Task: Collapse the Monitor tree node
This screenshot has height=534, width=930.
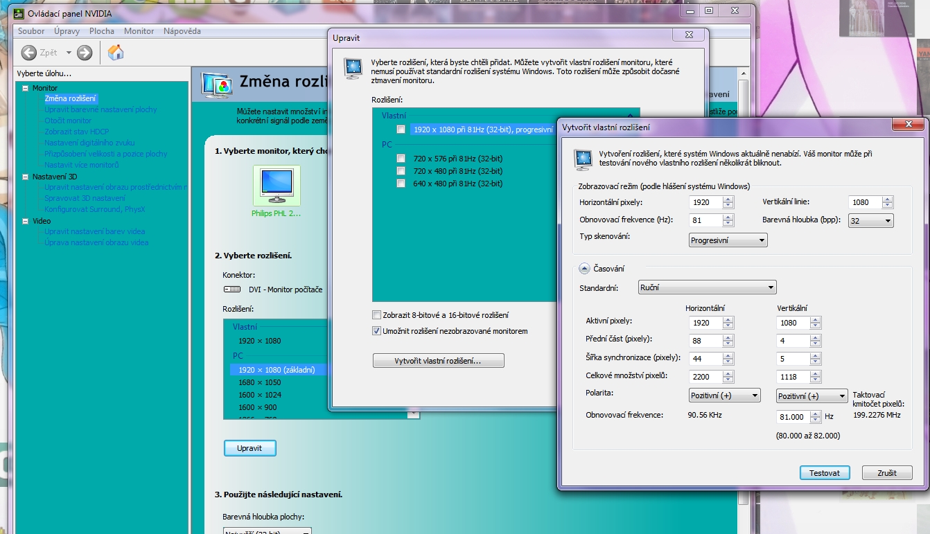Action: tap(26, 88)
